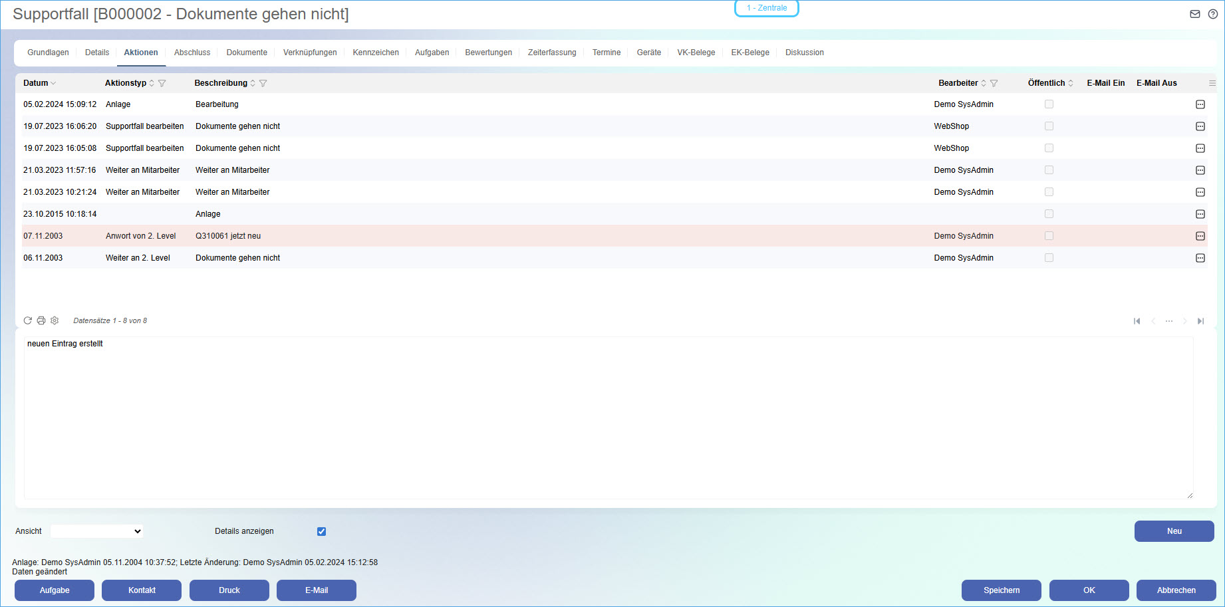Image resolution: width=1225 pixels, height=607 pixels.
Task: Click the Kontakt button
Action: pos(142,590)
